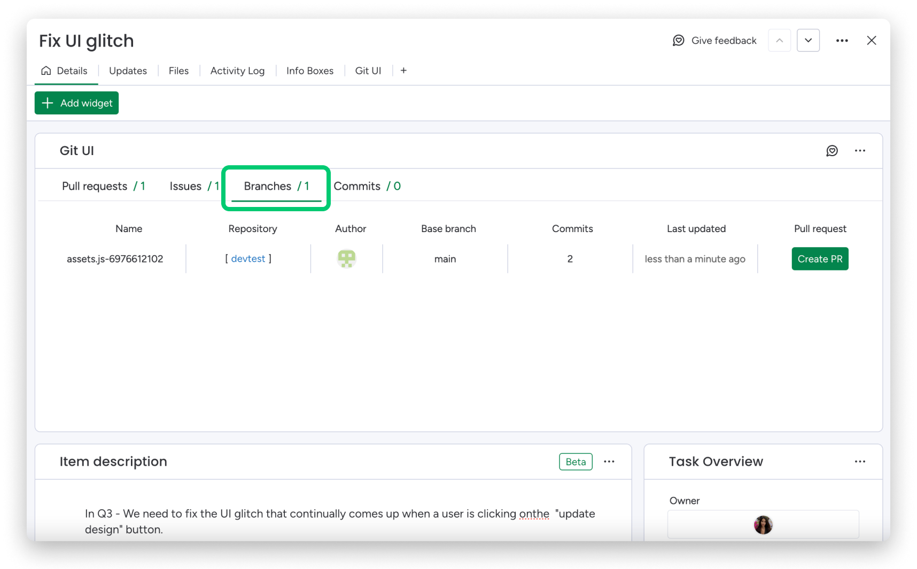Click the feedback bubble icon on Git UI widget
Viewport: 917px width, 569px height.
832,151
